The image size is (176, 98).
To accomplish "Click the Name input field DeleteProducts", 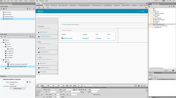I will [18, 82].
